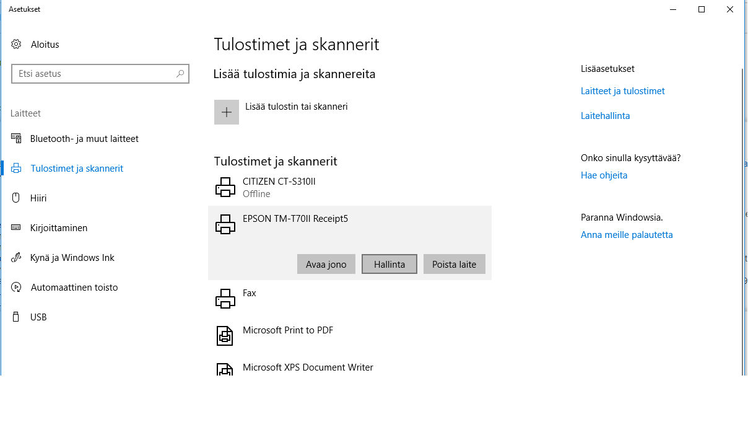Click the Aloitus gear icon

(17, 45)
